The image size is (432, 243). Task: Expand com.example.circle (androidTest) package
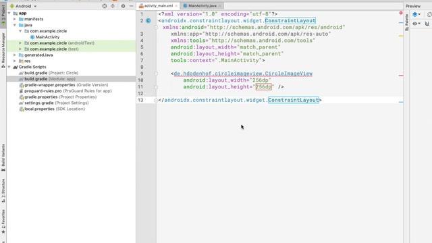coord(20,43)
